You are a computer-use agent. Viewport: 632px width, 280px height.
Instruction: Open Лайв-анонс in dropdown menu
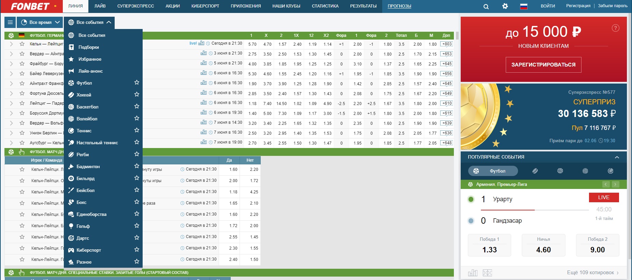(103, 71)
